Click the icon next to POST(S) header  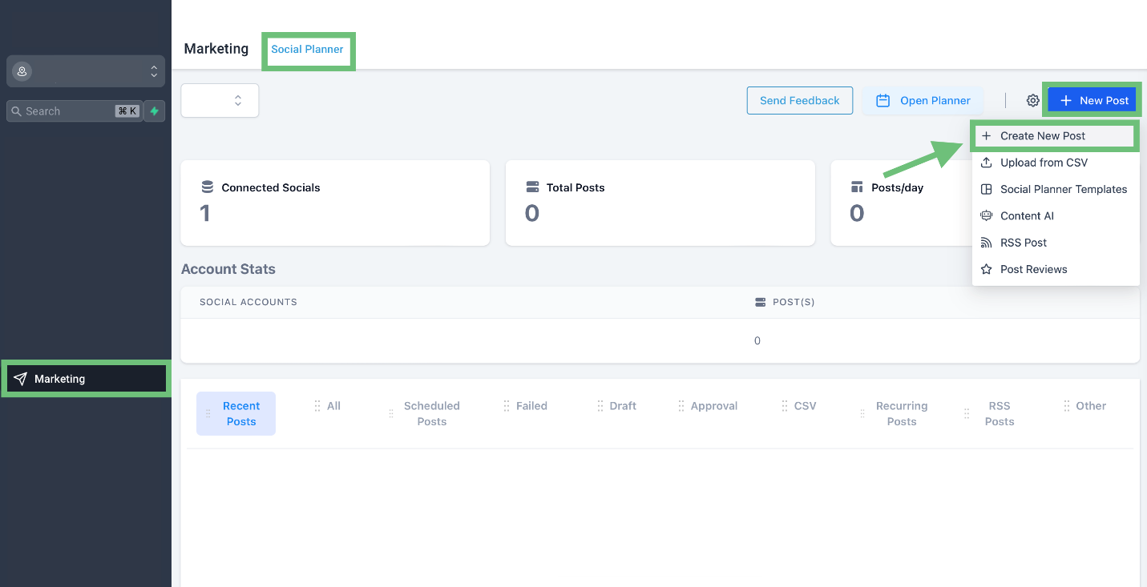coord(761,302)
